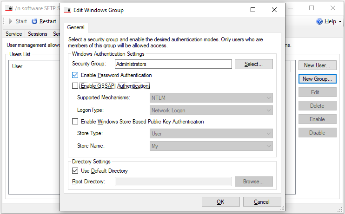Uncheck Use Default Directory option
Viewport: 345px width, 214px height.
[x=75, y=171]
